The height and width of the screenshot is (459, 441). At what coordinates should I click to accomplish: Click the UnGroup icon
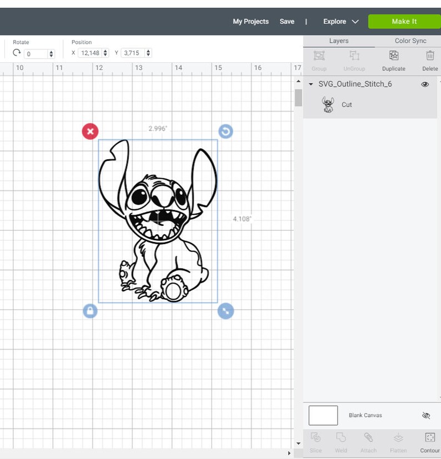pos(354,56)
